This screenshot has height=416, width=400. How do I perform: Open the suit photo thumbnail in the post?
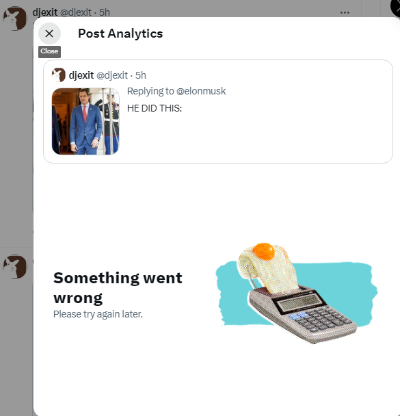85,121
